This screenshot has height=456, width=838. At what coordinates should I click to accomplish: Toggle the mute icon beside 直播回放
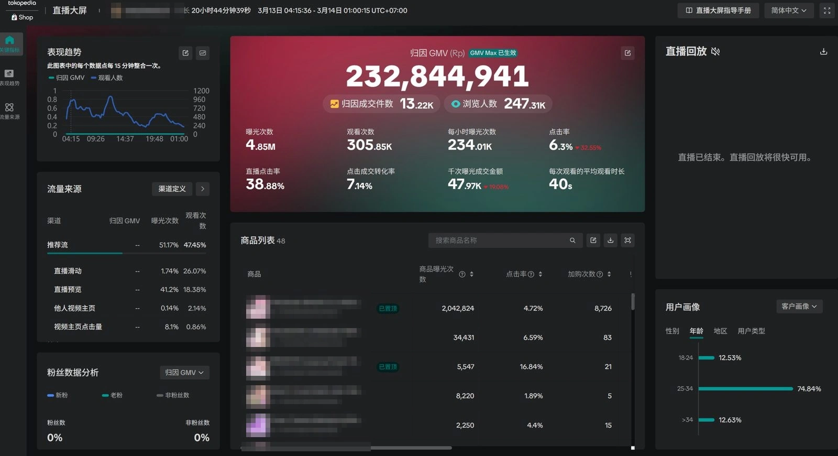[x=715, y=51]
